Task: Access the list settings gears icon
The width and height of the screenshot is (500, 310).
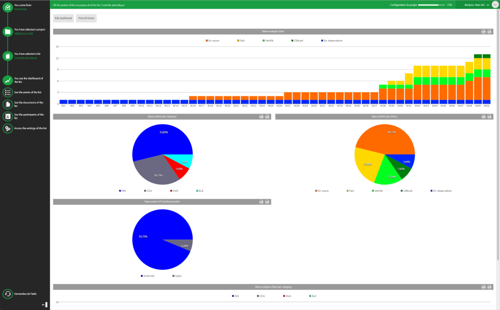Action: pos(8,129)
